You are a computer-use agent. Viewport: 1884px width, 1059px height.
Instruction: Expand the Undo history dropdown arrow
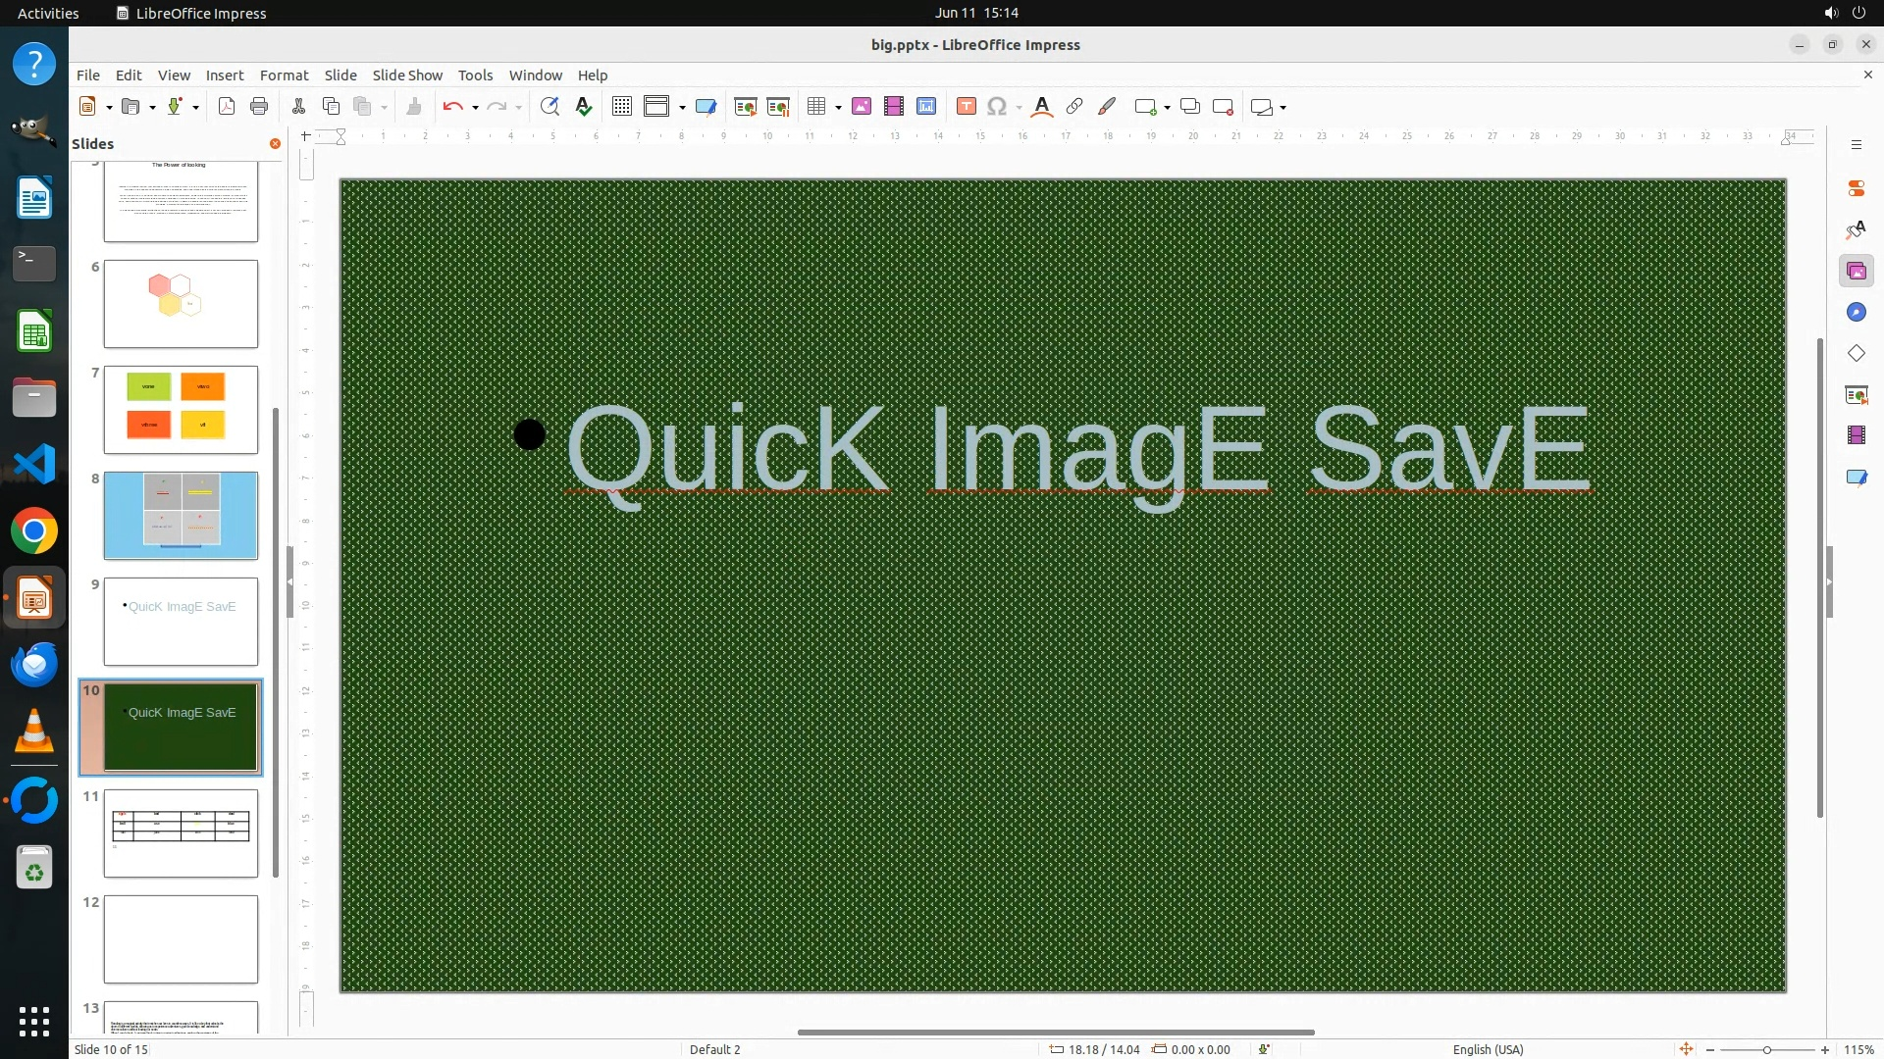point(475,107)
